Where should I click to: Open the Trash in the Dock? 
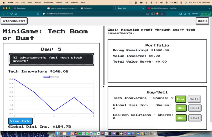click(155, 134)
